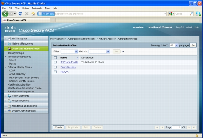Image resolution: width=203 pixels, height=138 pixels.
Task: Go to first page pagination icon
Action: tap(157, 127)
